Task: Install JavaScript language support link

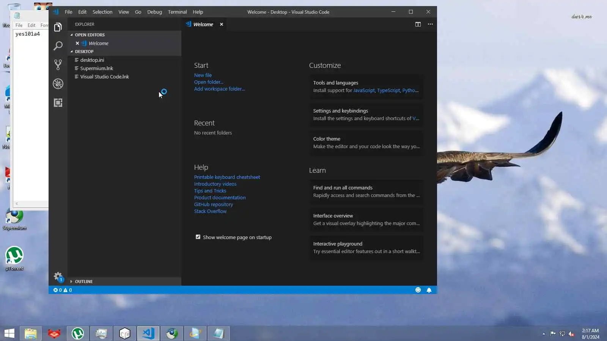Action: [x=364, y=91]
